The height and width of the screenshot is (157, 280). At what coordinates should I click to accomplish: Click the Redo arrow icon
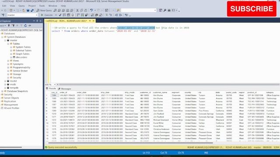pyautogui.click(x=98, y=10)
